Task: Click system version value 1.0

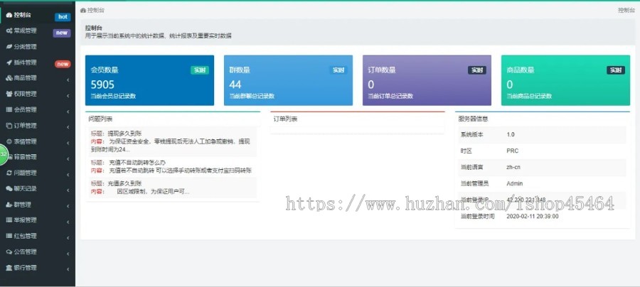Action: pos(511,134)
